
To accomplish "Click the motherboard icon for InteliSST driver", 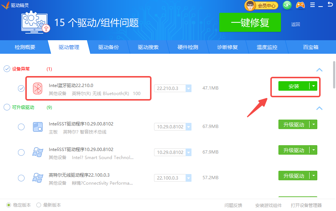I will point(38,127).
